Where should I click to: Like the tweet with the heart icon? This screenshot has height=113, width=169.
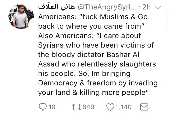110,107
